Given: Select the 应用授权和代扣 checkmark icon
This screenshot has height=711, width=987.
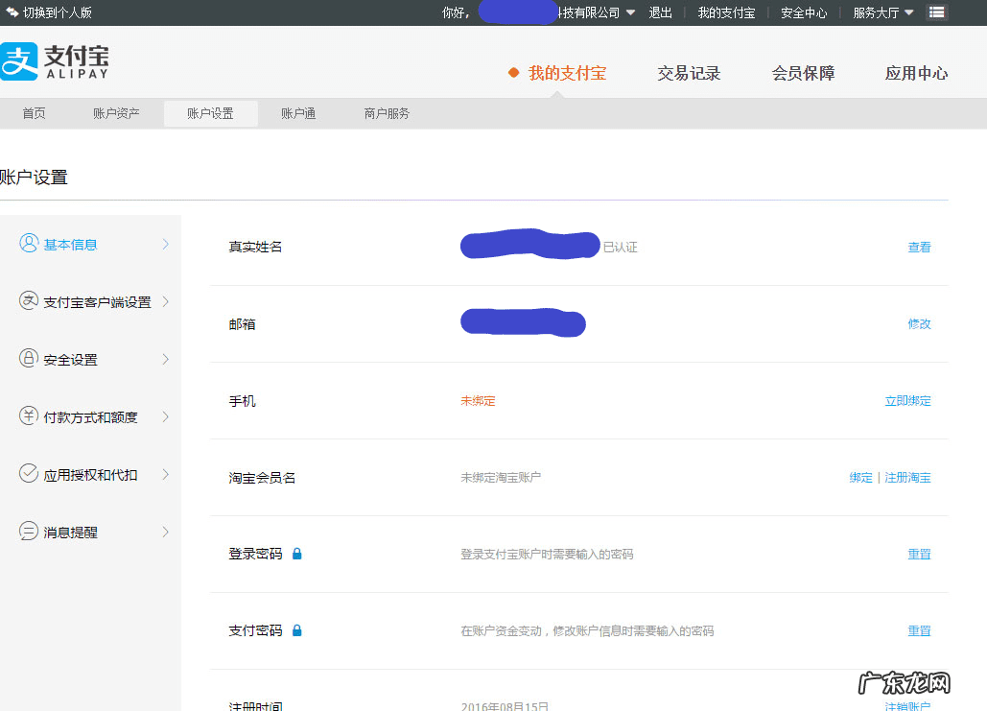Looking at the screenshot, I should click(27, 474).
